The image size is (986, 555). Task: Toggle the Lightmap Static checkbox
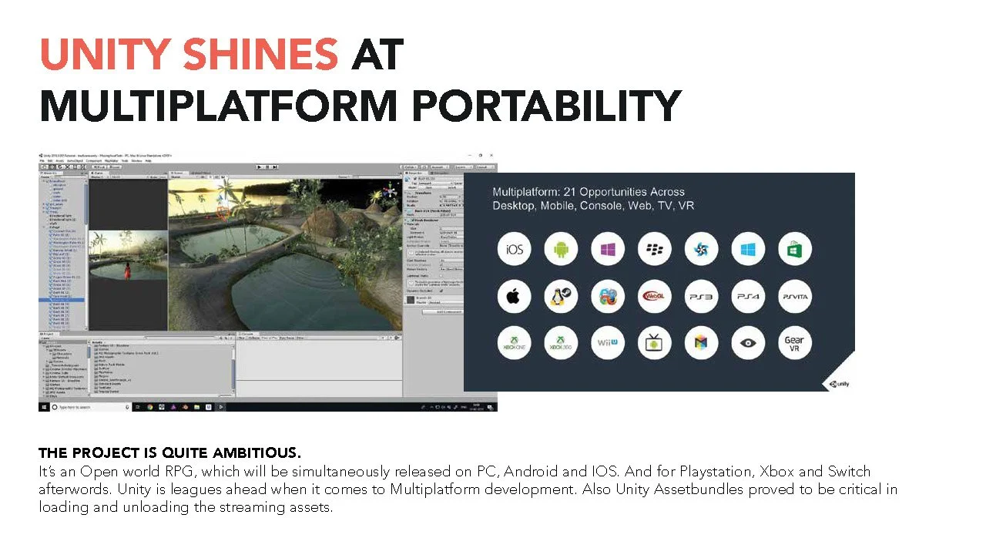tap(441, 275)
